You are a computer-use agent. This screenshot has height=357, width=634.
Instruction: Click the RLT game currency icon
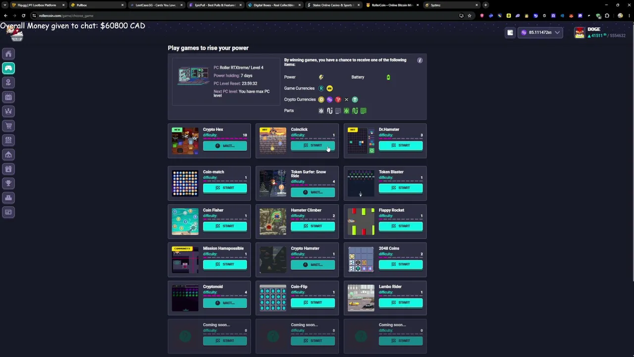pos(321,88)
